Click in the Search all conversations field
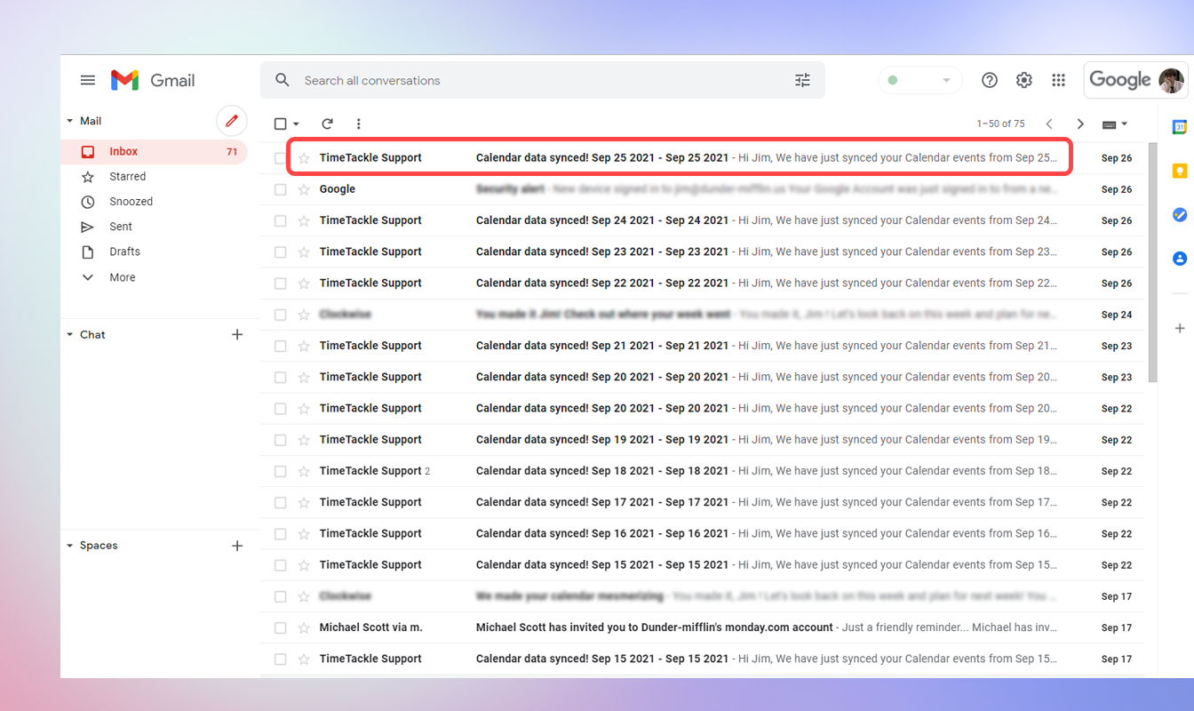Image resolution: width=1194 pixels, height=711 pixels. pyautogui.click(x=542, y=80)
